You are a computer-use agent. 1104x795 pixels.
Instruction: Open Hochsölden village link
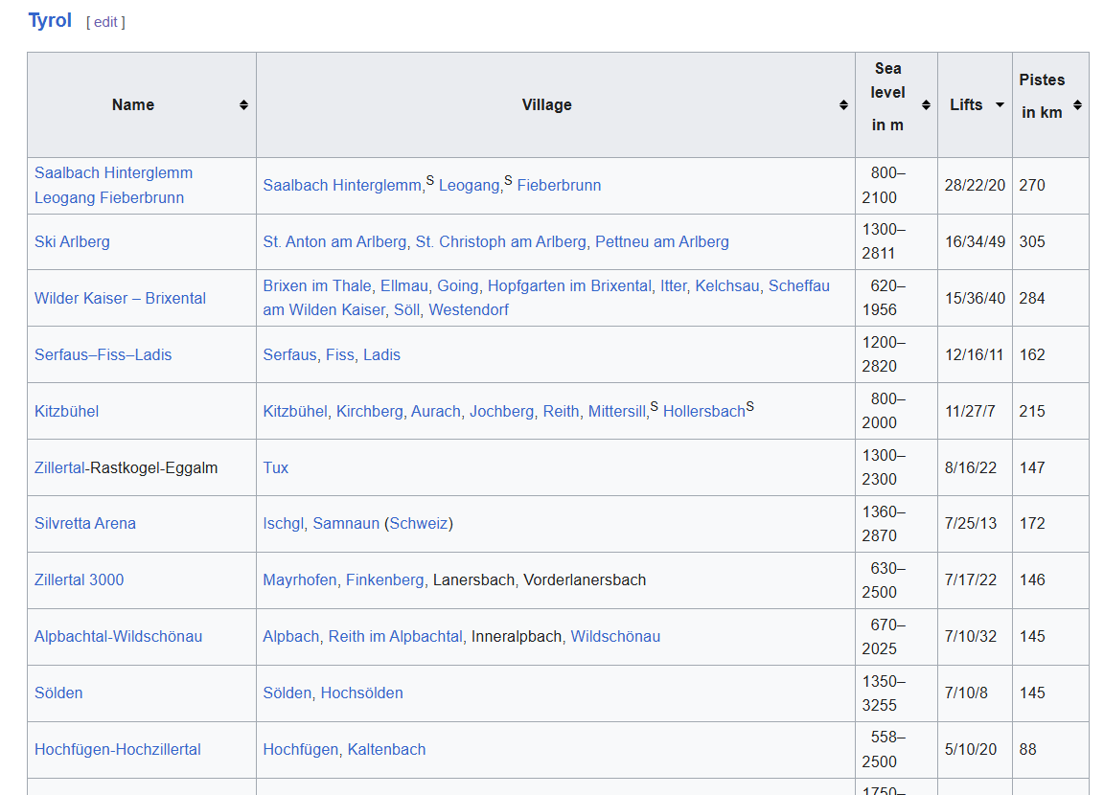[362, 693]
